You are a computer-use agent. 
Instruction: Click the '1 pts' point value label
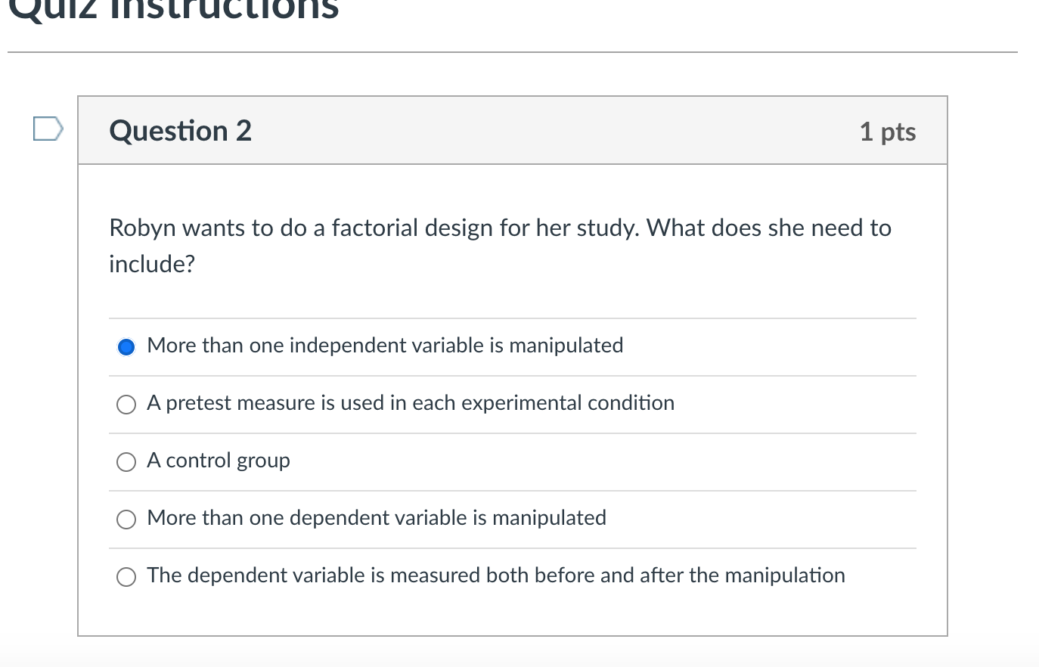887,132
